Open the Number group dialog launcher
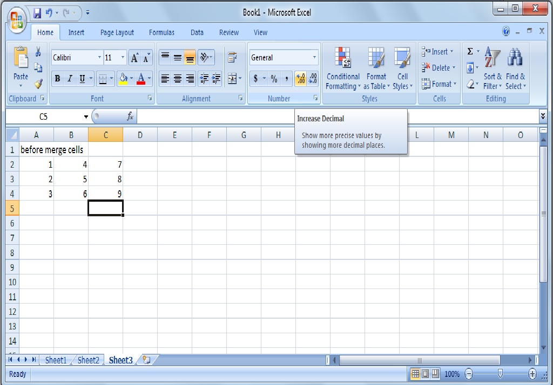This screenshot has width=553, height=385. pos(315,98)
